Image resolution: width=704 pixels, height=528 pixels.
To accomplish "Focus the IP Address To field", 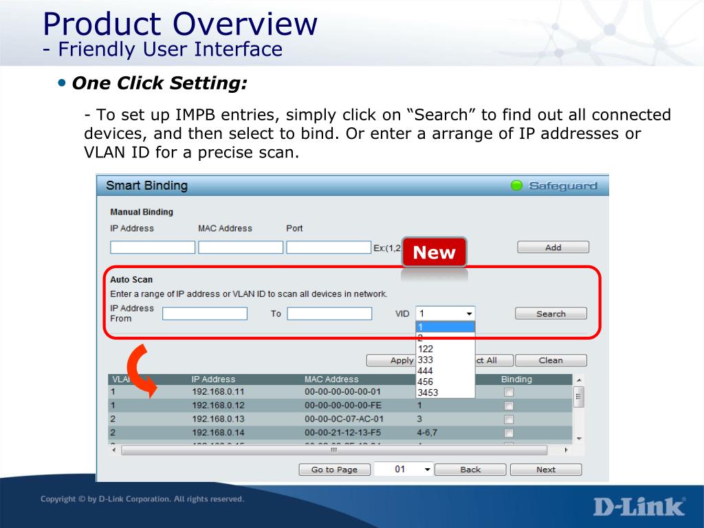I will point(329,313).
